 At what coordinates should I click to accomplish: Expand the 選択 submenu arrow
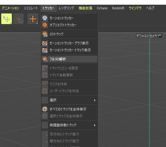[95, 100]
